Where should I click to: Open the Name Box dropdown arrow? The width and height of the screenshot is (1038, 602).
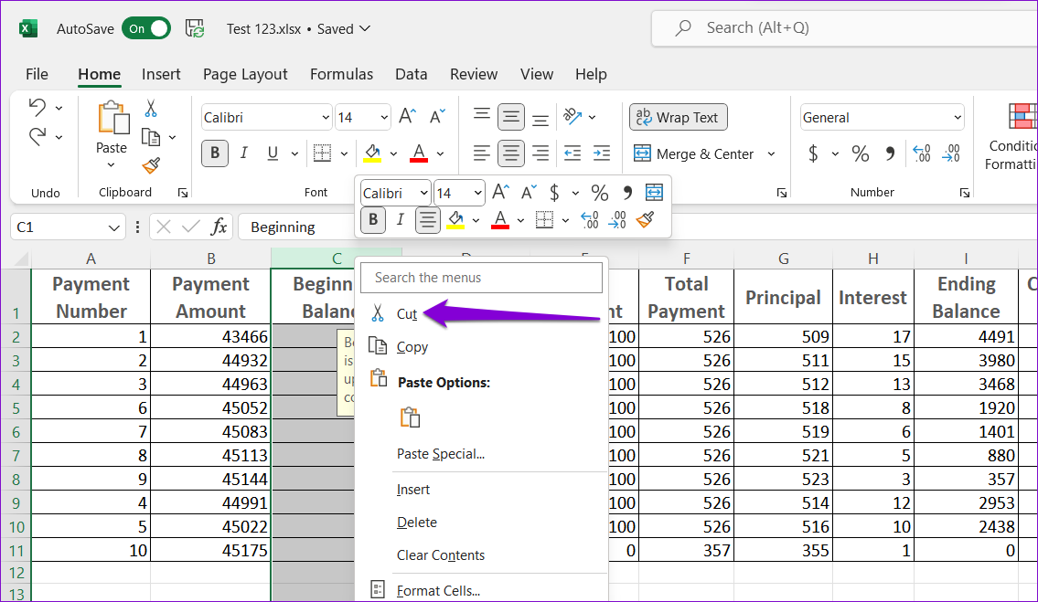(x=114, y=227)
